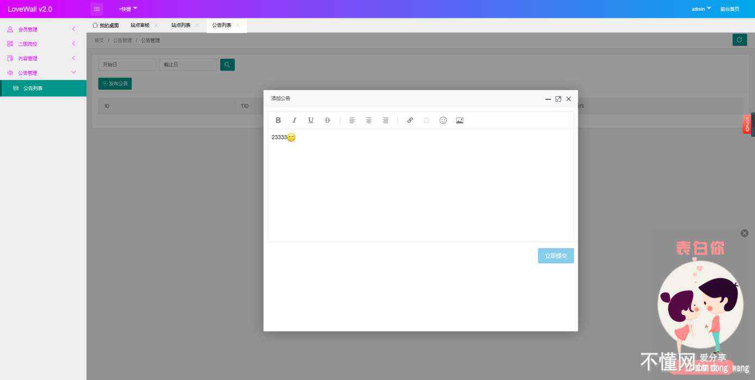Click the 开始日 date field

tap(127, 65)
